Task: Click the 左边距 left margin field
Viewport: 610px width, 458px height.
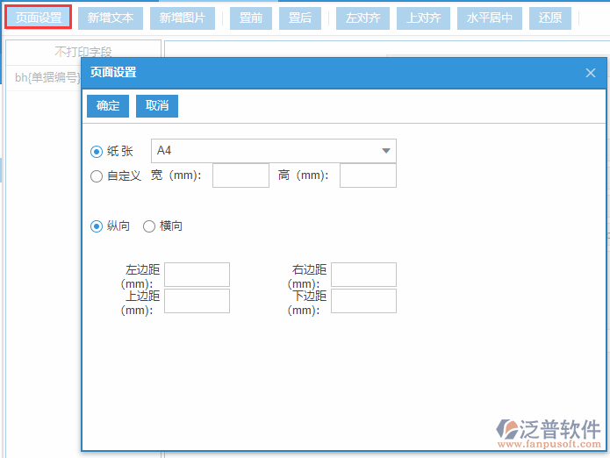Action: click(x=197, y=275)
